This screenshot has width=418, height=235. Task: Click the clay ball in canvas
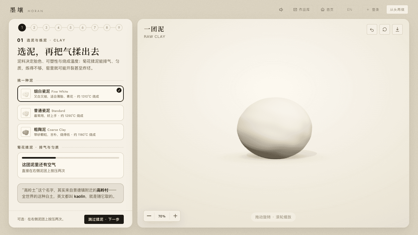pos(274,128)
